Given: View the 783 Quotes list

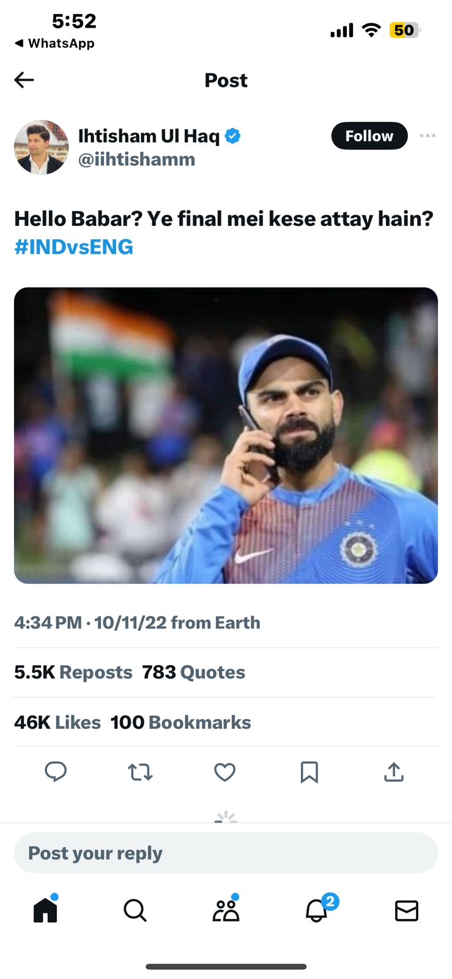Looking at the screenshot, I should point(193,672).
